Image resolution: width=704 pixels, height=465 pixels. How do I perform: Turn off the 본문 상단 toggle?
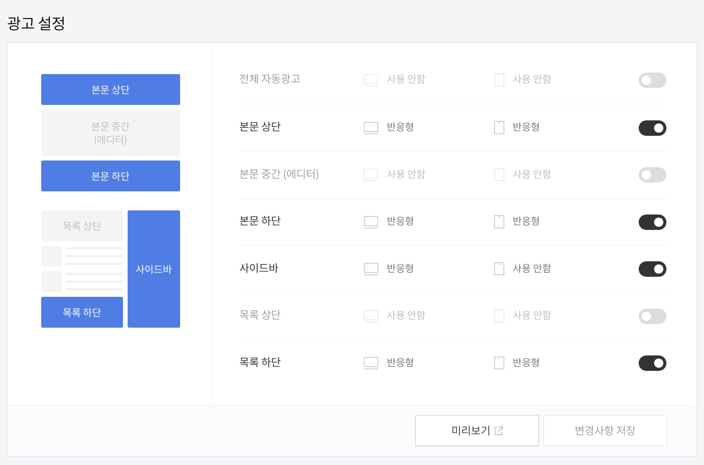click(x=652, y=128)
